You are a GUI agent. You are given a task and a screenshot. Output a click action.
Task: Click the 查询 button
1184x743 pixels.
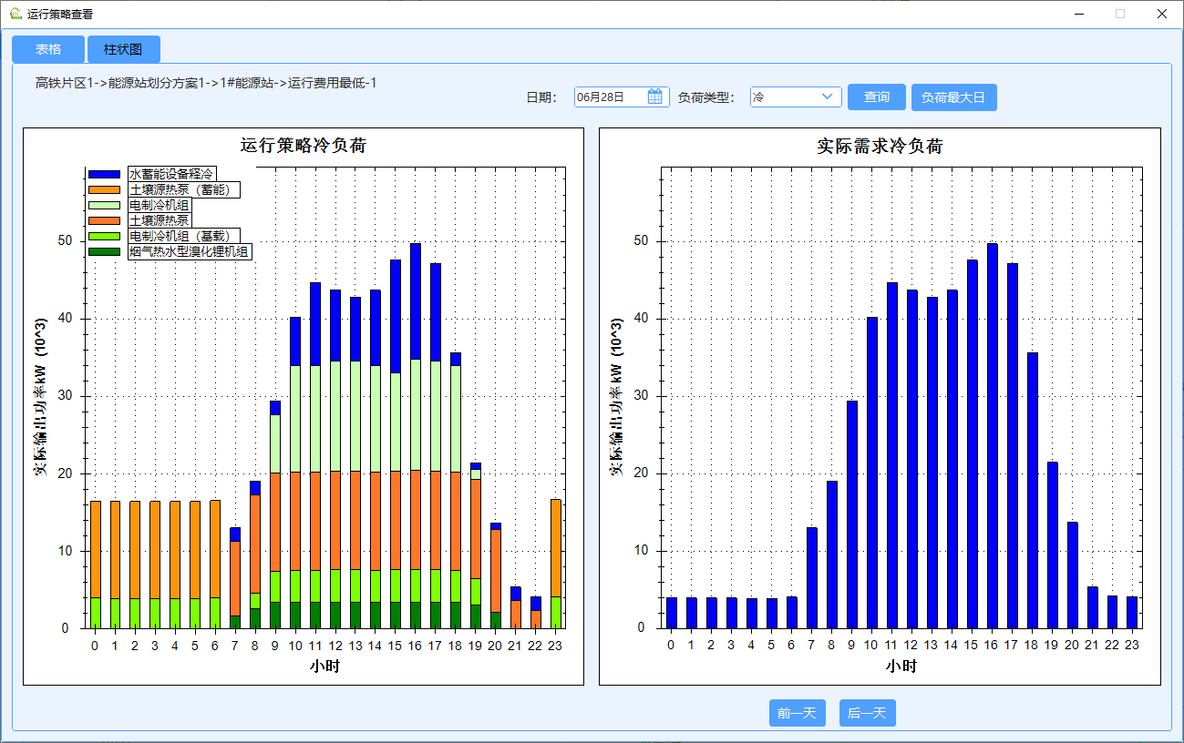876,97
